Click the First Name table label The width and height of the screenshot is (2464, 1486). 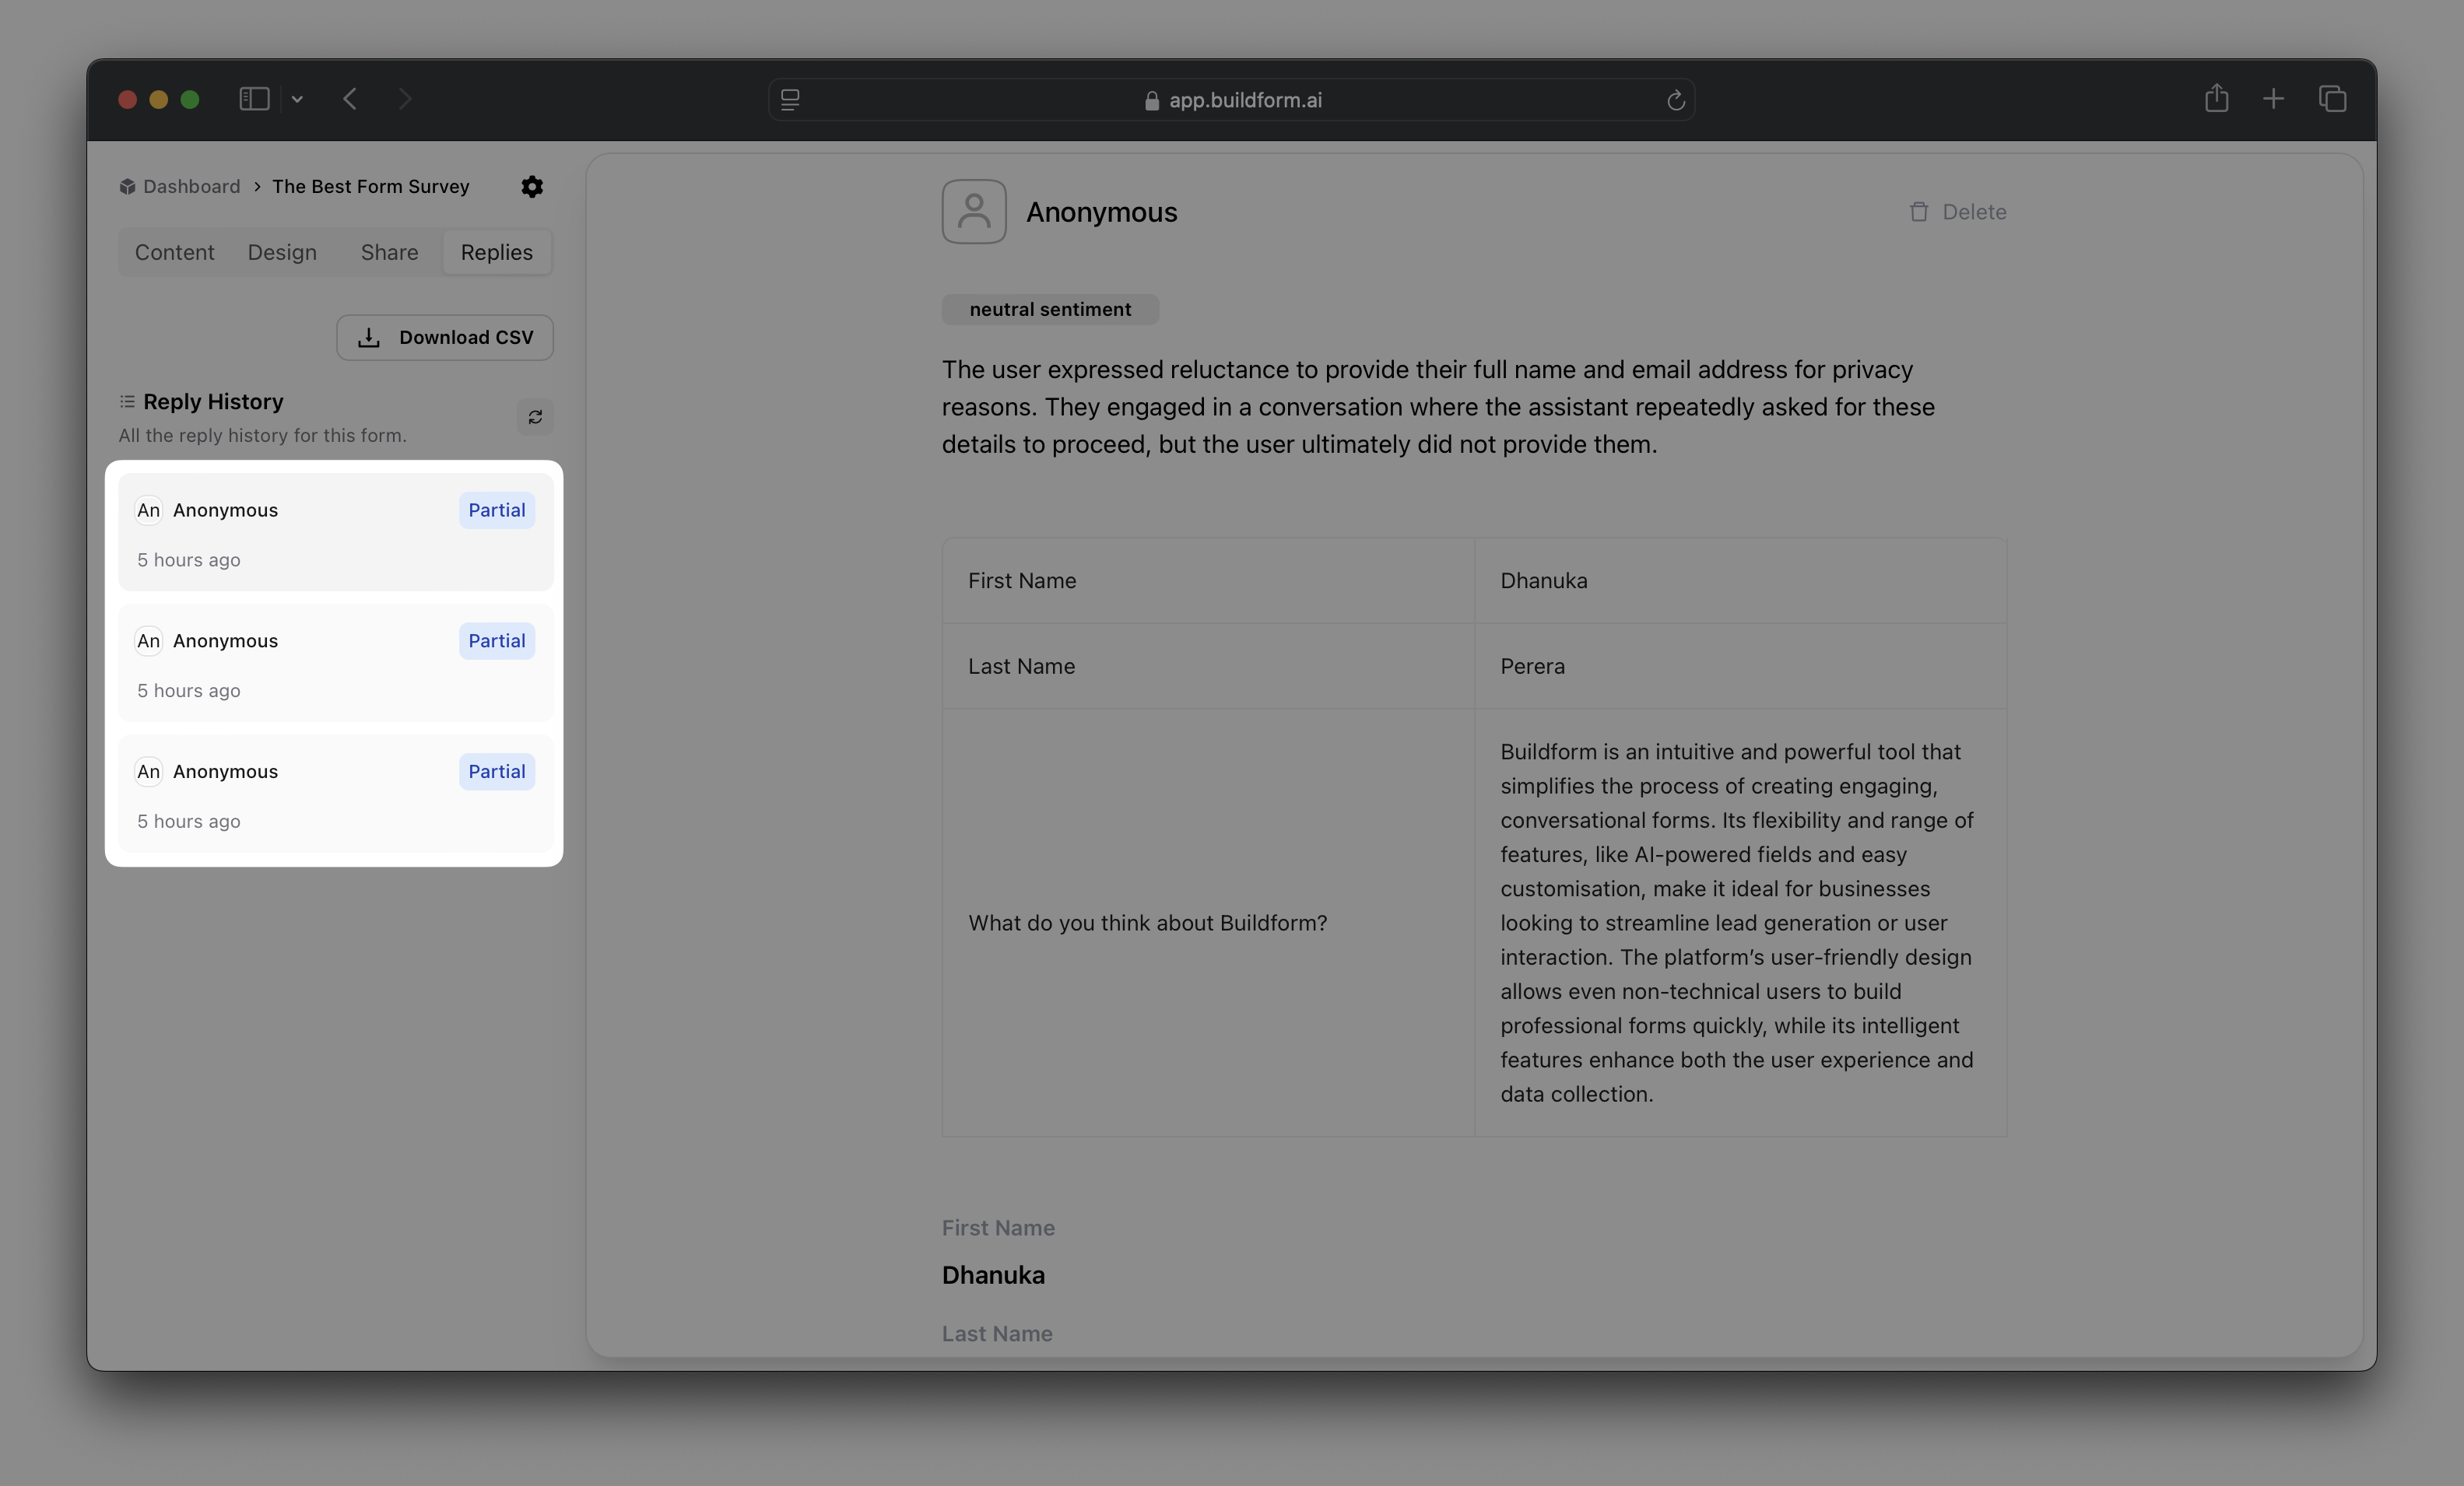(1022, 581)
